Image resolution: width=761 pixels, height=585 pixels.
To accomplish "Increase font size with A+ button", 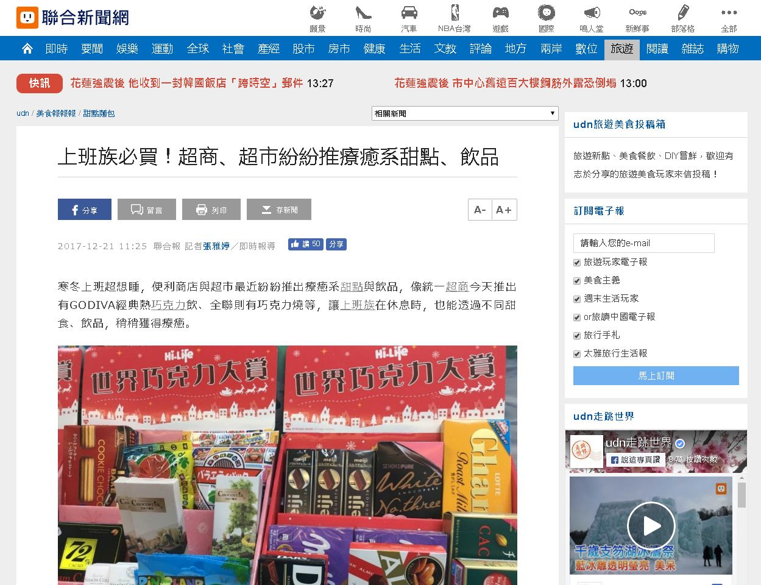I will click(504, 210).
